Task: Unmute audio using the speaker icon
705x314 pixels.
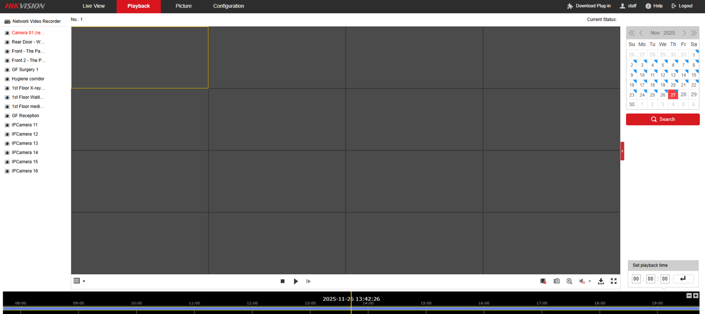Action: coord(582,281)
